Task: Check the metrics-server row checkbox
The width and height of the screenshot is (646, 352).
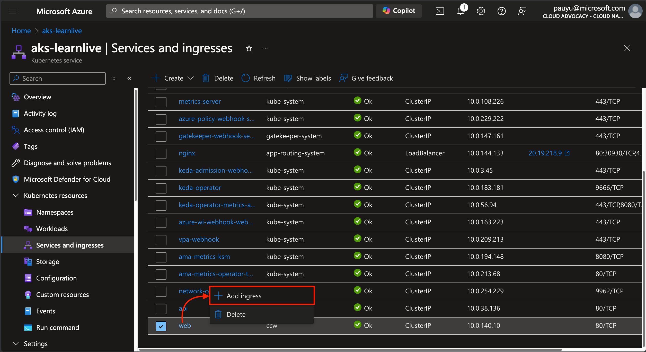Action: pyautogui.click(x=161, y=102)
